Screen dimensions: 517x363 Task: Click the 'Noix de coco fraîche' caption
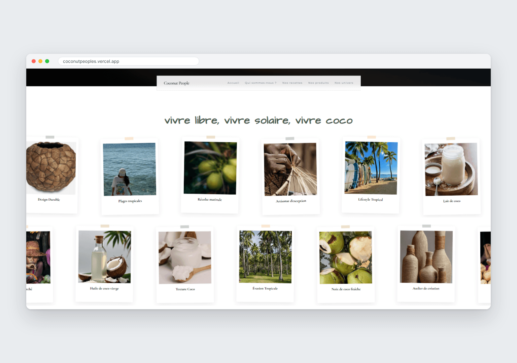(346, 289)
